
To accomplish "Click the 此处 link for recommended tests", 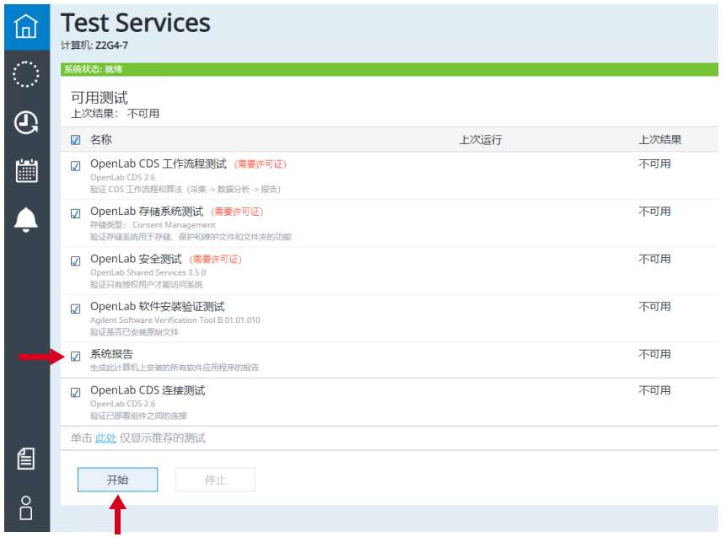I will coord(106,438).
